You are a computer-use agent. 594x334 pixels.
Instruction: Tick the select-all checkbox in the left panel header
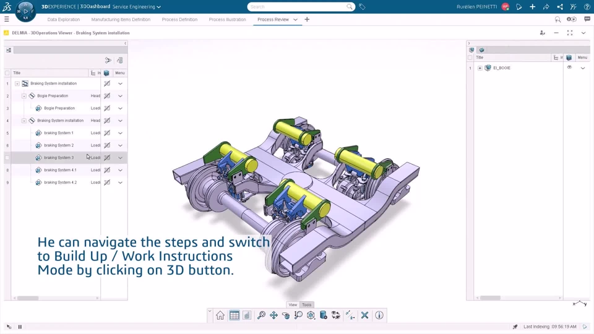click(7, 73)
